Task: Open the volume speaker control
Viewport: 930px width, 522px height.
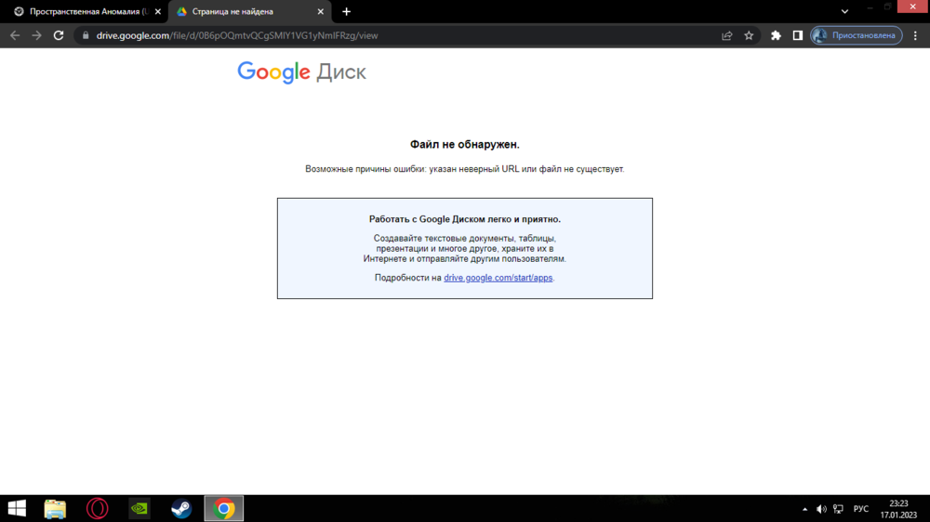Action: pos(821,509)
